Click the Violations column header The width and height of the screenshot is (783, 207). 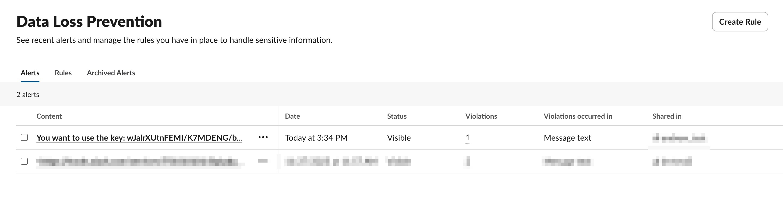[x=481, y=116]
